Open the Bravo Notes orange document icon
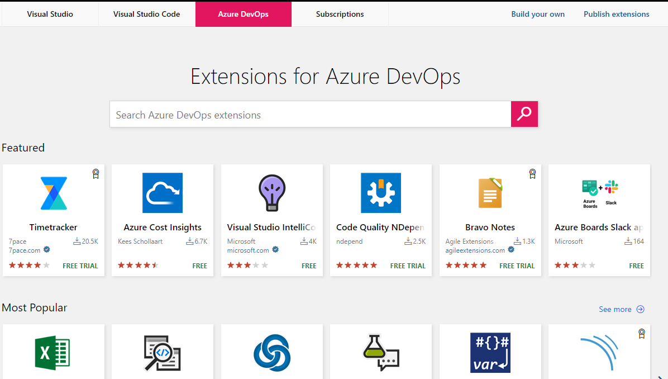668x379 pixels. (x=490, y=193)
